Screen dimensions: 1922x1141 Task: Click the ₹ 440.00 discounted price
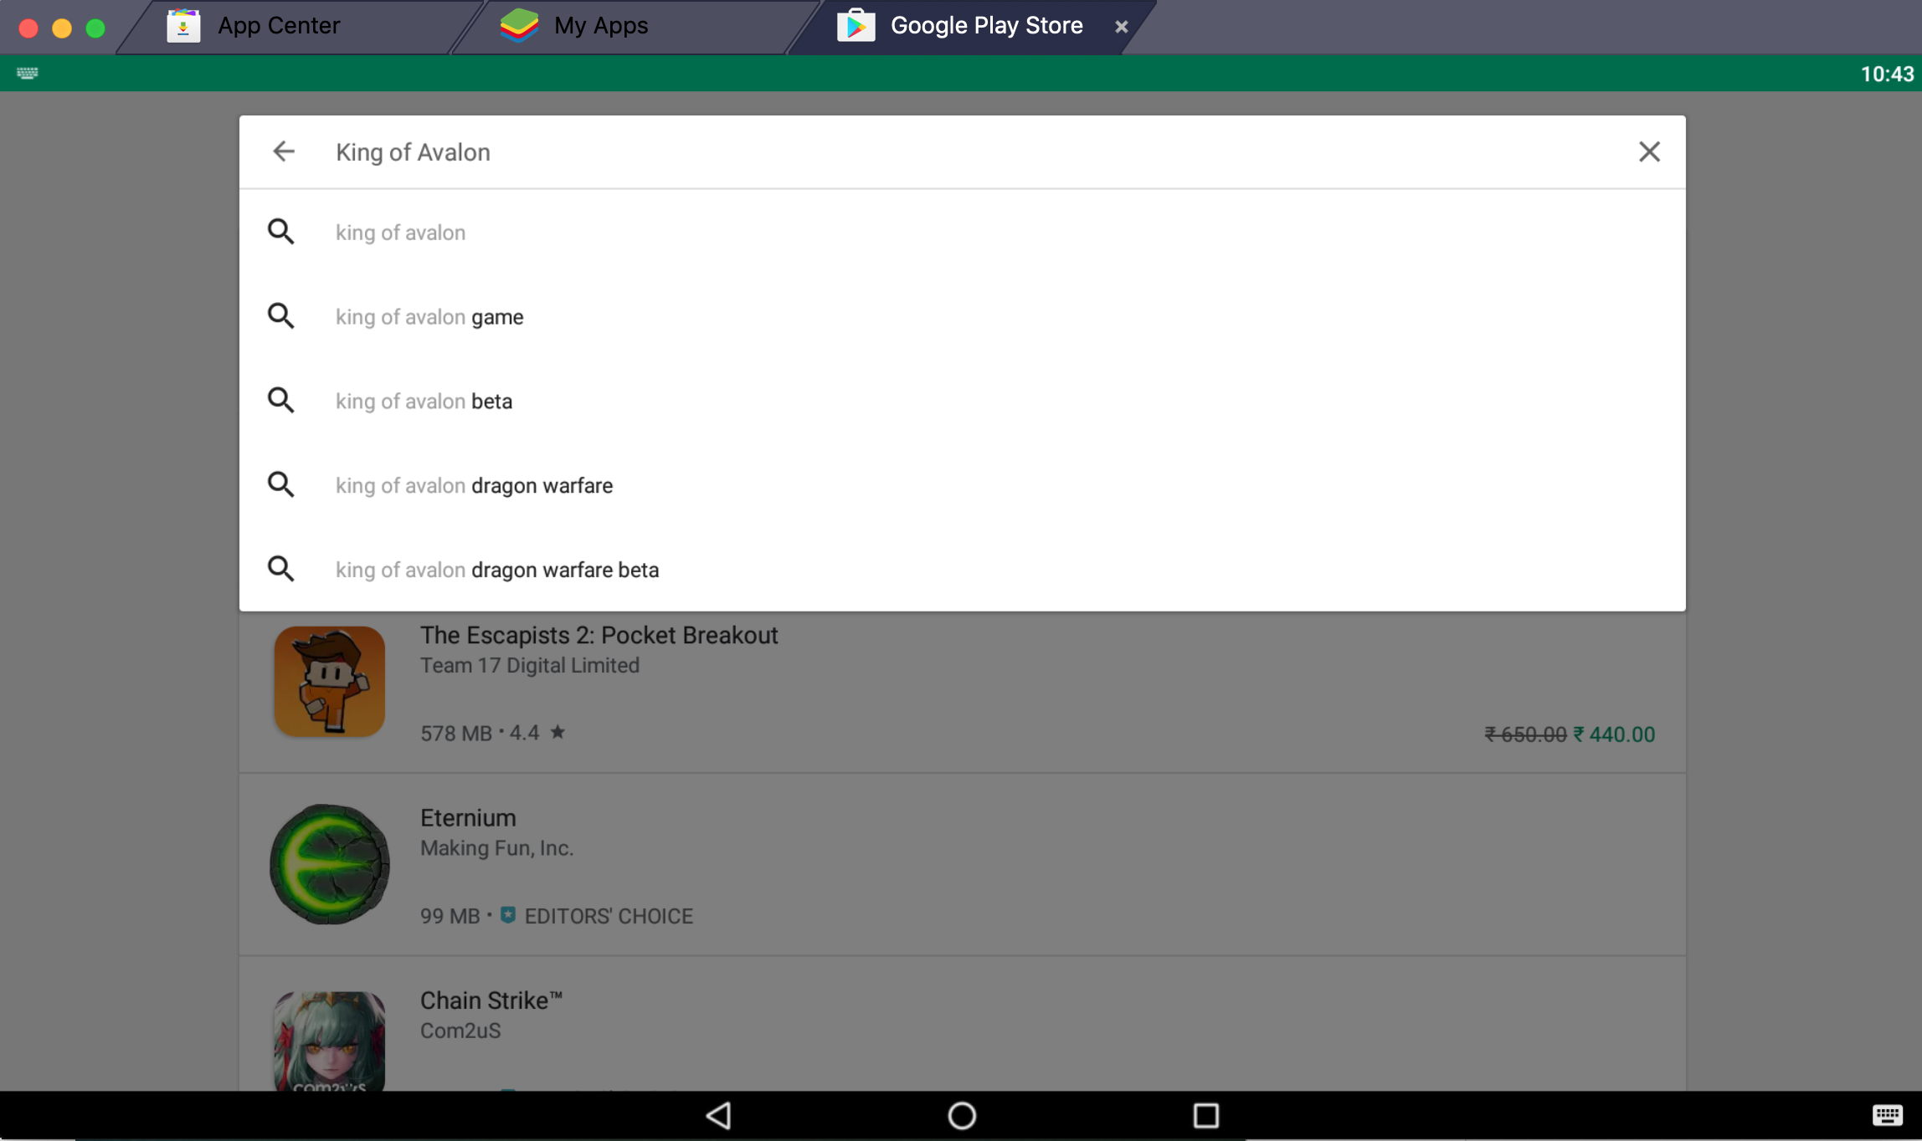click(x=1614, y=734)
